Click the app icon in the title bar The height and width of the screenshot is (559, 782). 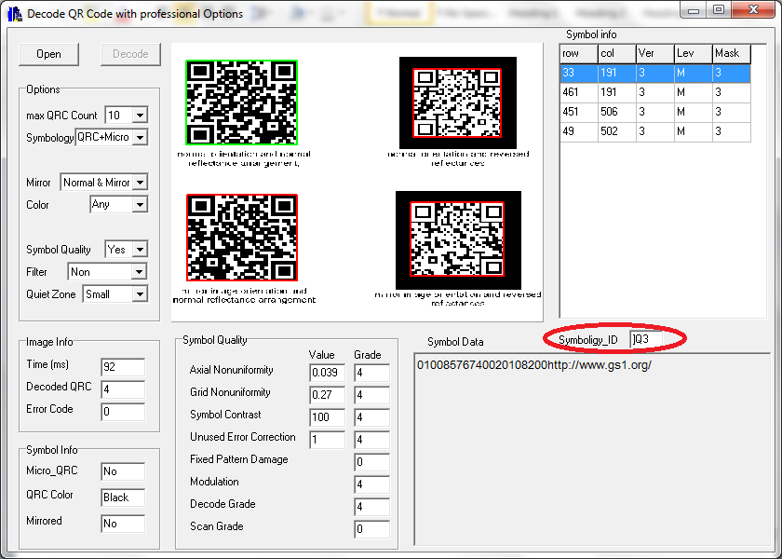click(15, 14)
